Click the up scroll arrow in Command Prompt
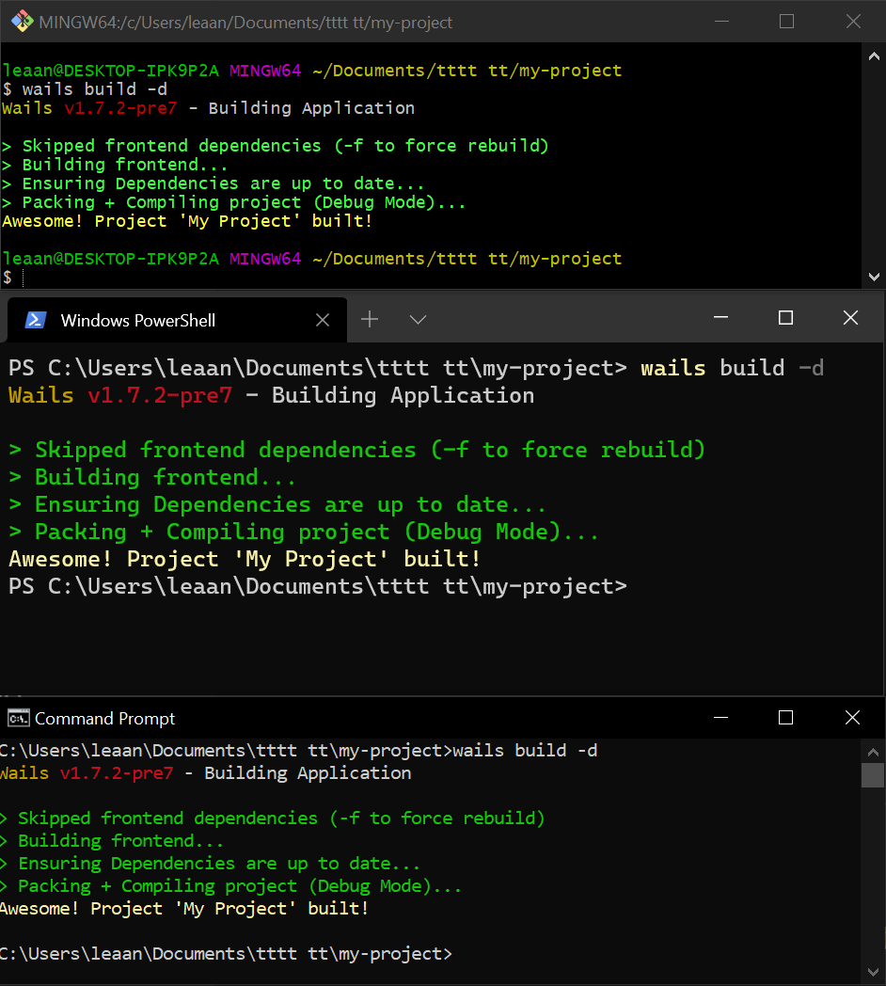 coord(873,752)
